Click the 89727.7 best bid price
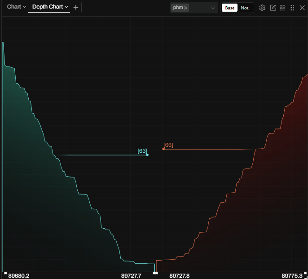This screenshot has width=308, height=279. (131, 276)
